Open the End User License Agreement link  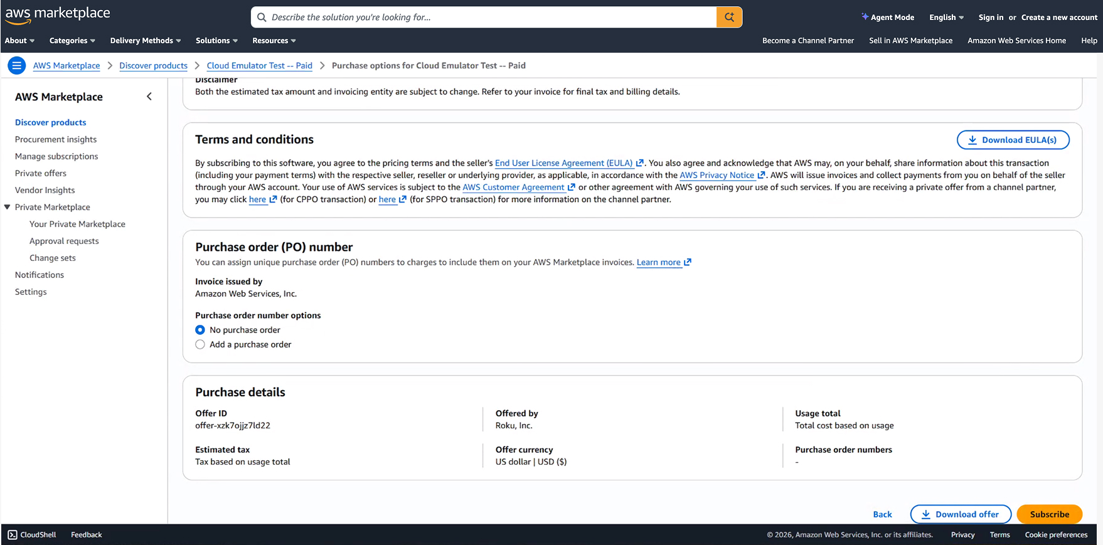tap(563, 163)
